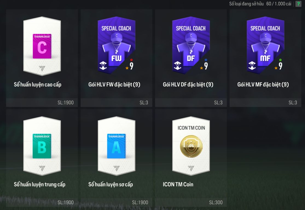Image resolution: width=305 pixels, height=210 pixels.
Task: Click SL:3 bar under the MF coach pack
Action: [265, 103]
